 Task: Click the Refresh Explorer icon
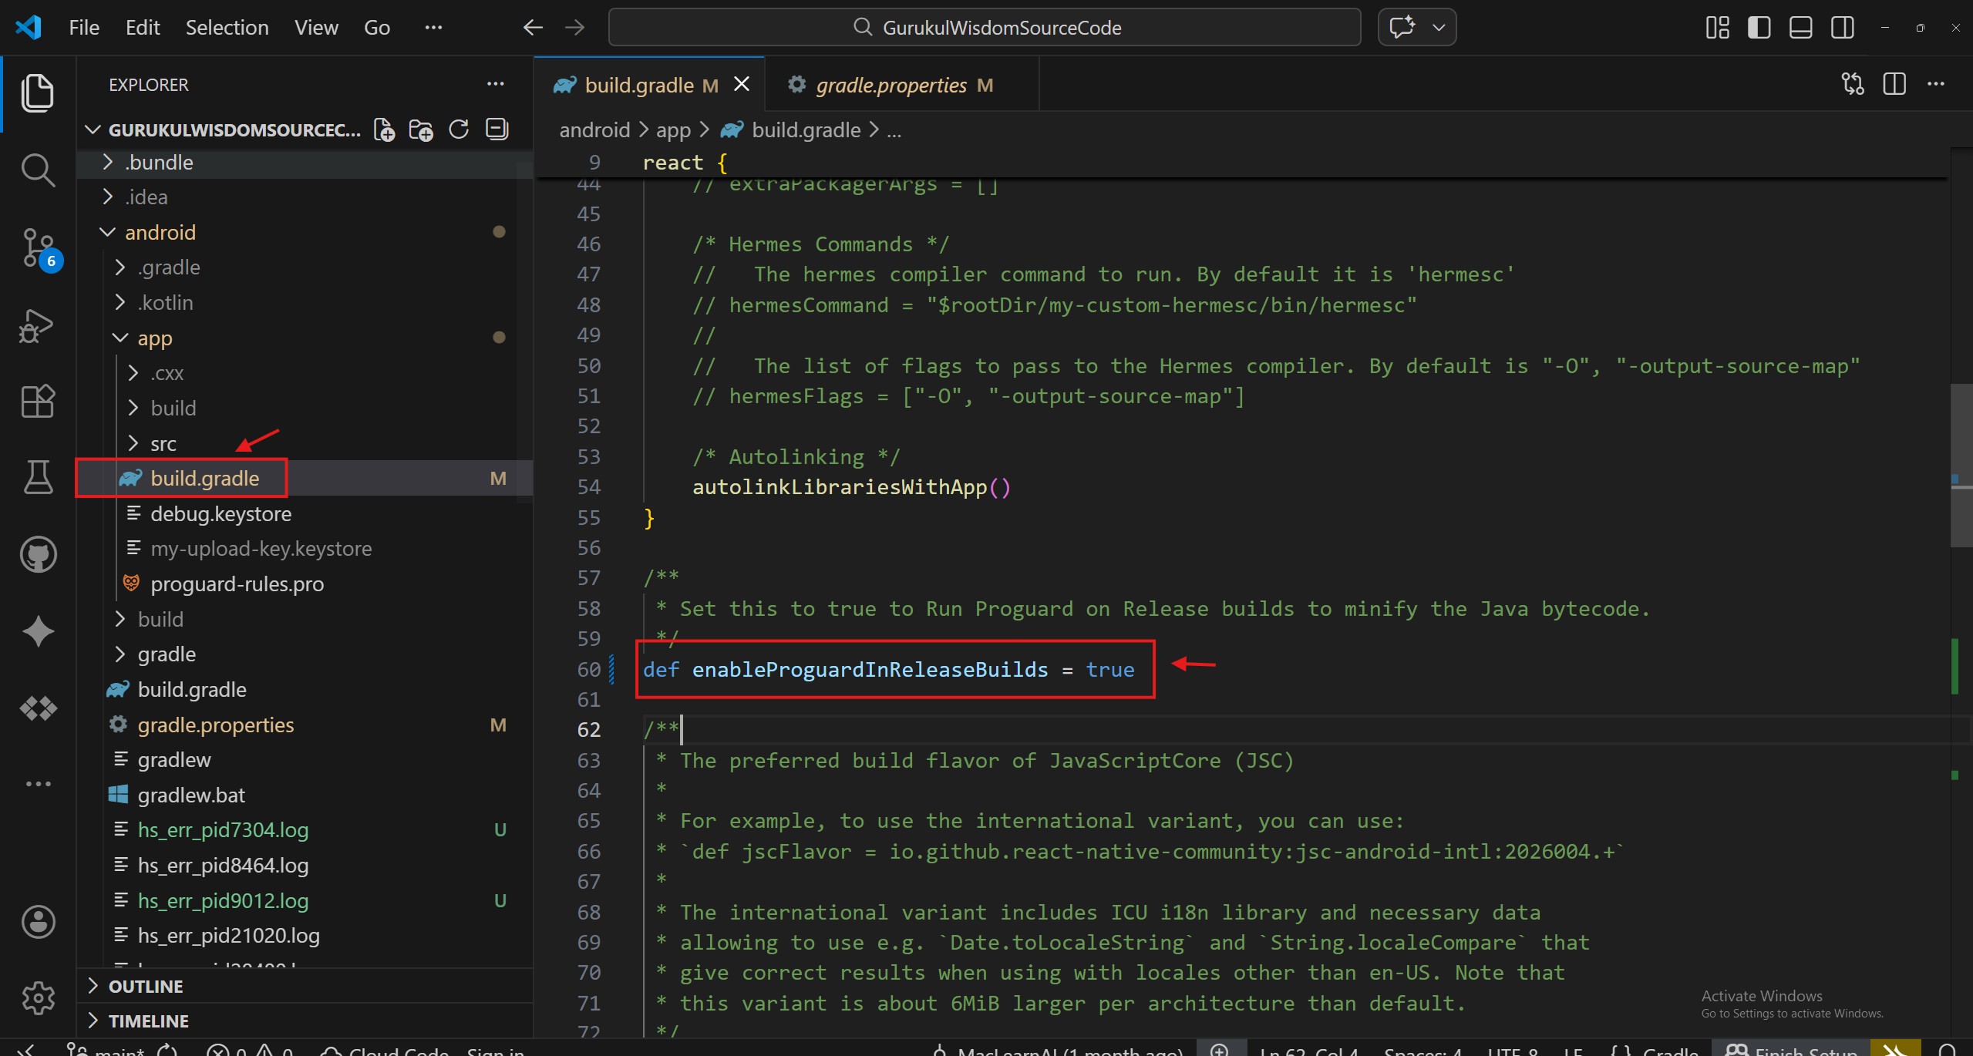click(x=459, y=129)
